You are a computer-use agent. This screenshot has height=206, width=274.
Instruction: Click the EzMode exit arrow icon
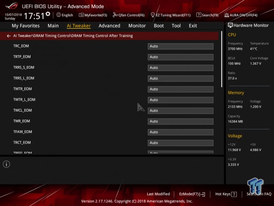tap(202, 194)
